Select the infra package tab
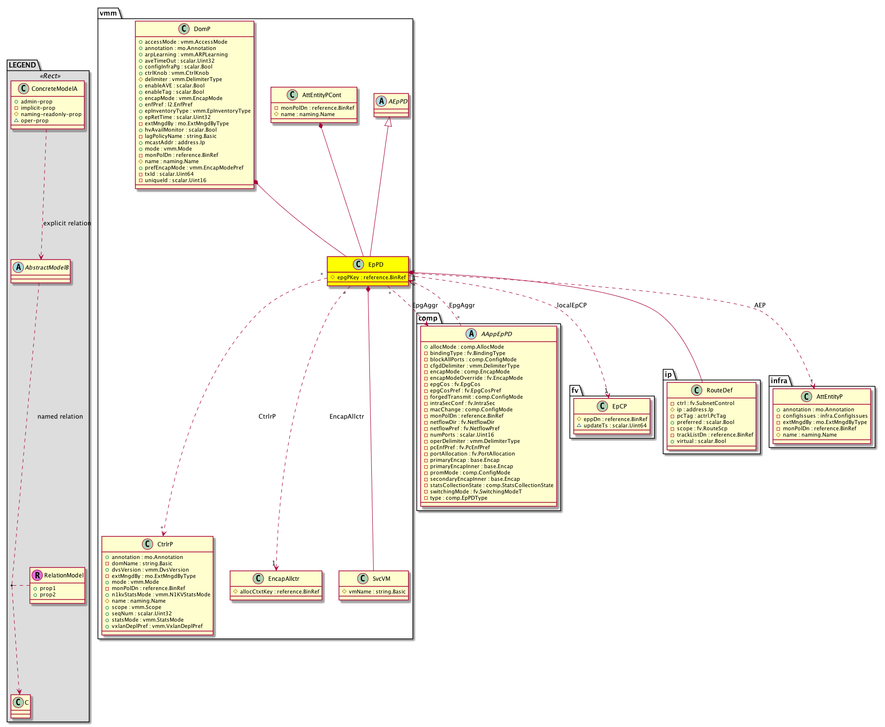This screenshot has height=727, width=885. [779, 381]
